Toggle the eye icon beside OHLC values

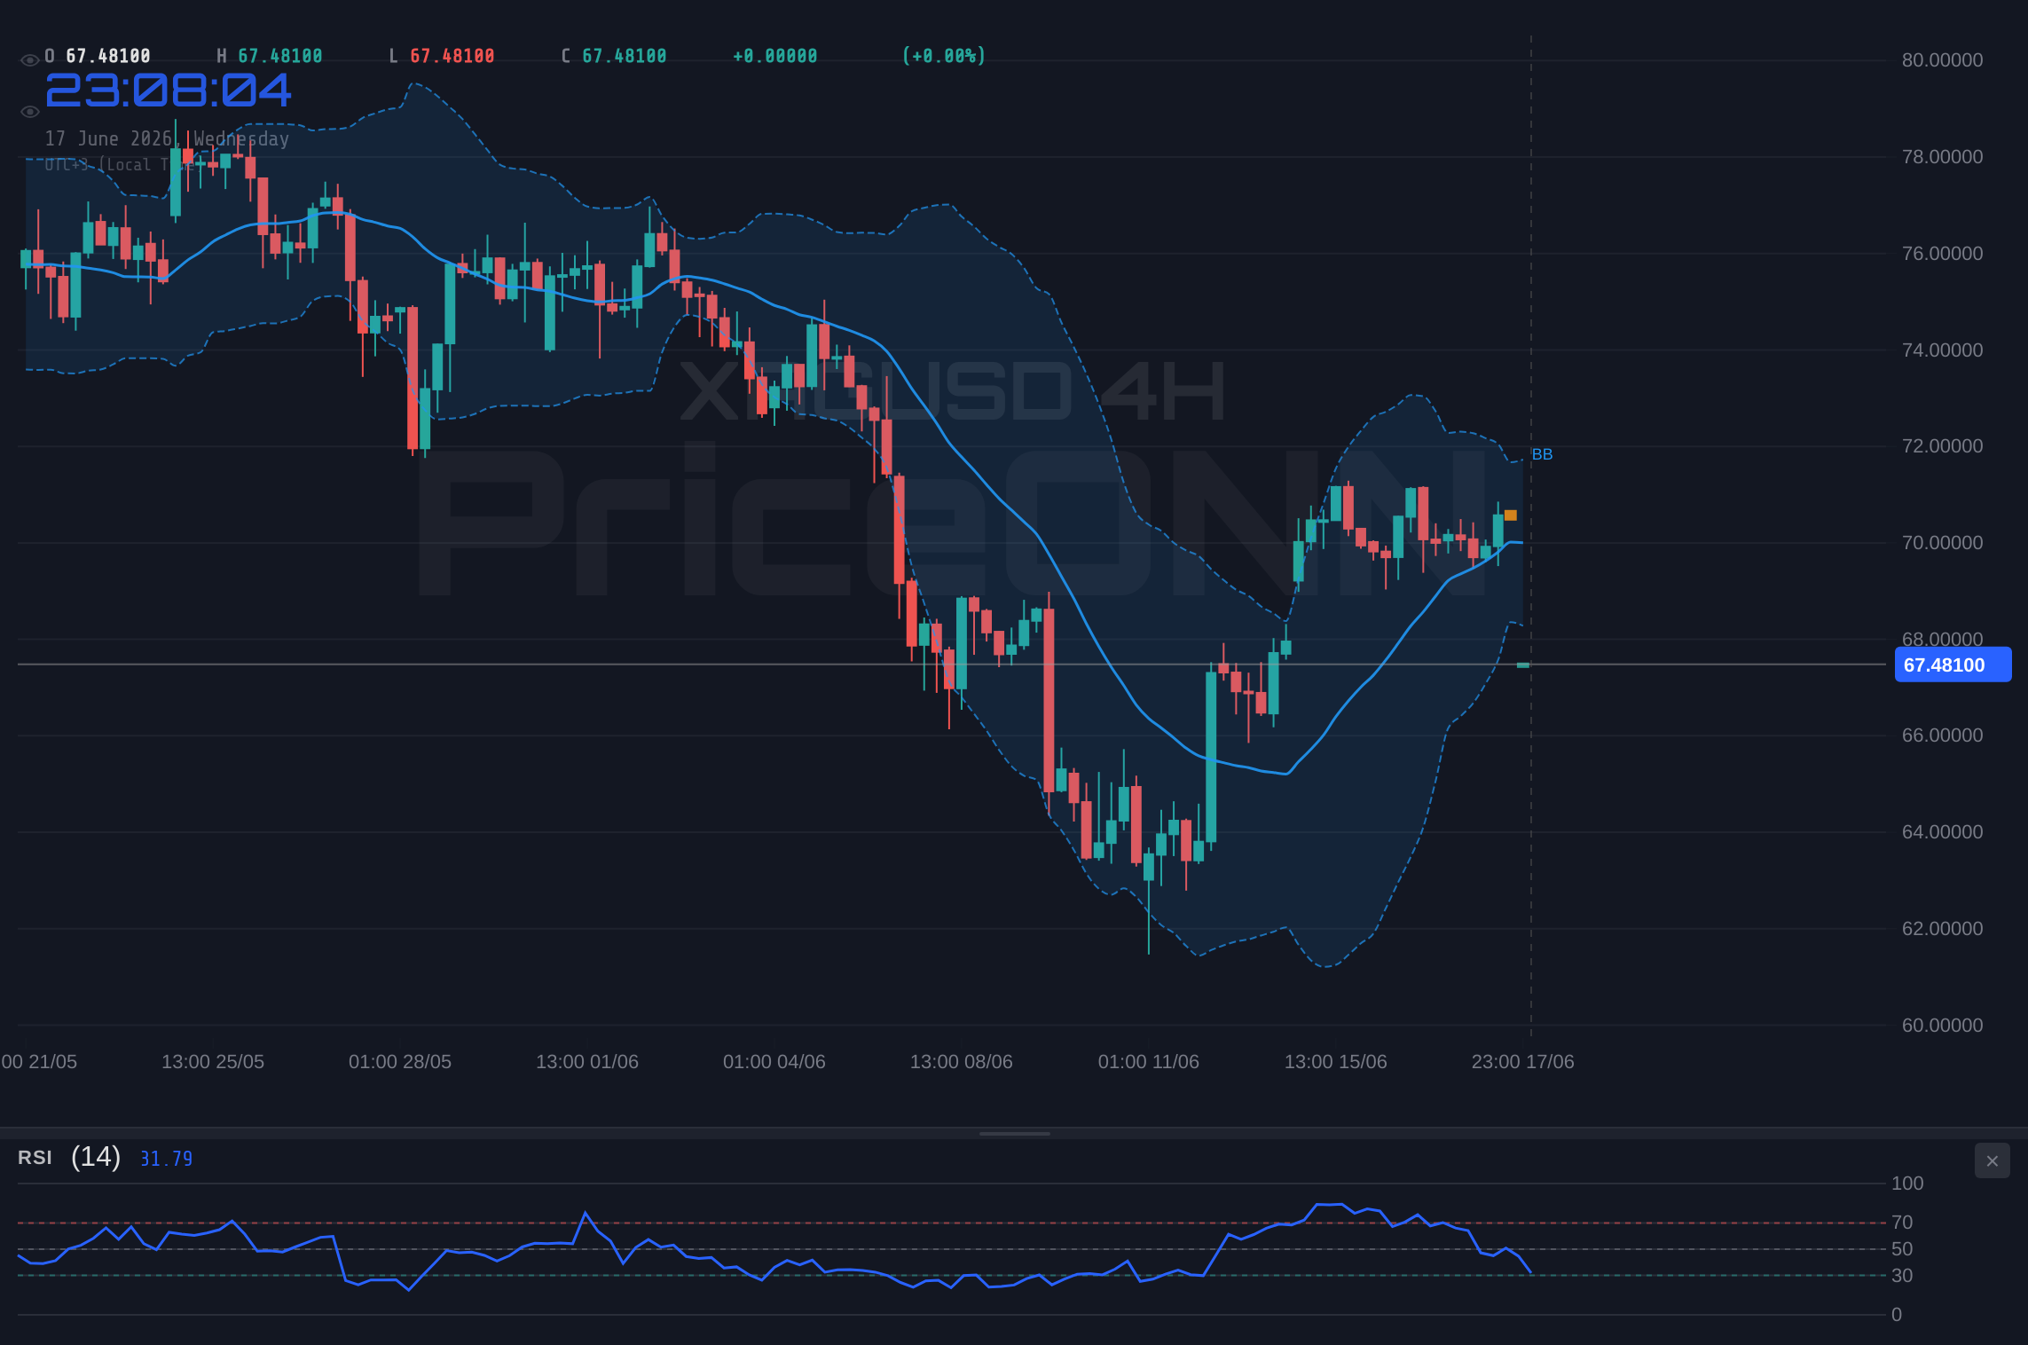tap(29, 60)
